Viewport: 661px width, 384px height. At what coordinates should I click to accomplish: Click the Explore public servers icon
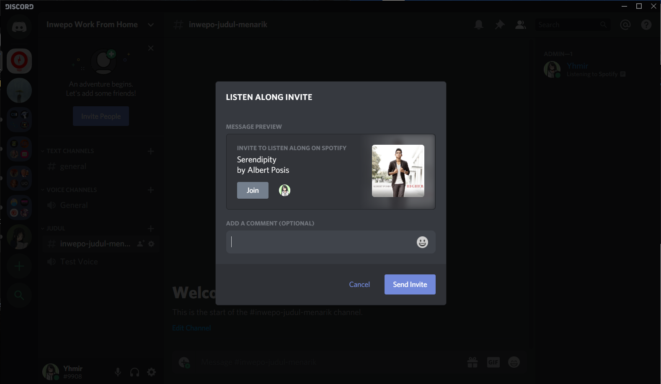[19, 295]
